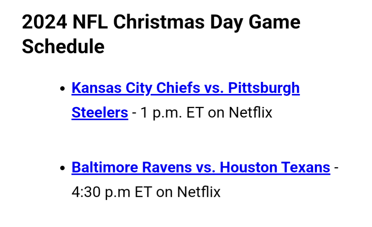Image resolution: width=372 pixels, height=227 pixels.
Task: Click "2024" in the page heading
Action: point(44,22)
